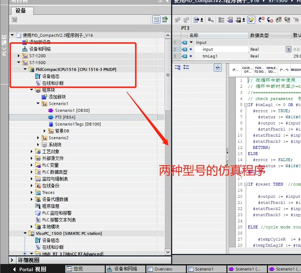
Task: Toggle the side panel expand icon above code
Action: [x=217, y=68]
